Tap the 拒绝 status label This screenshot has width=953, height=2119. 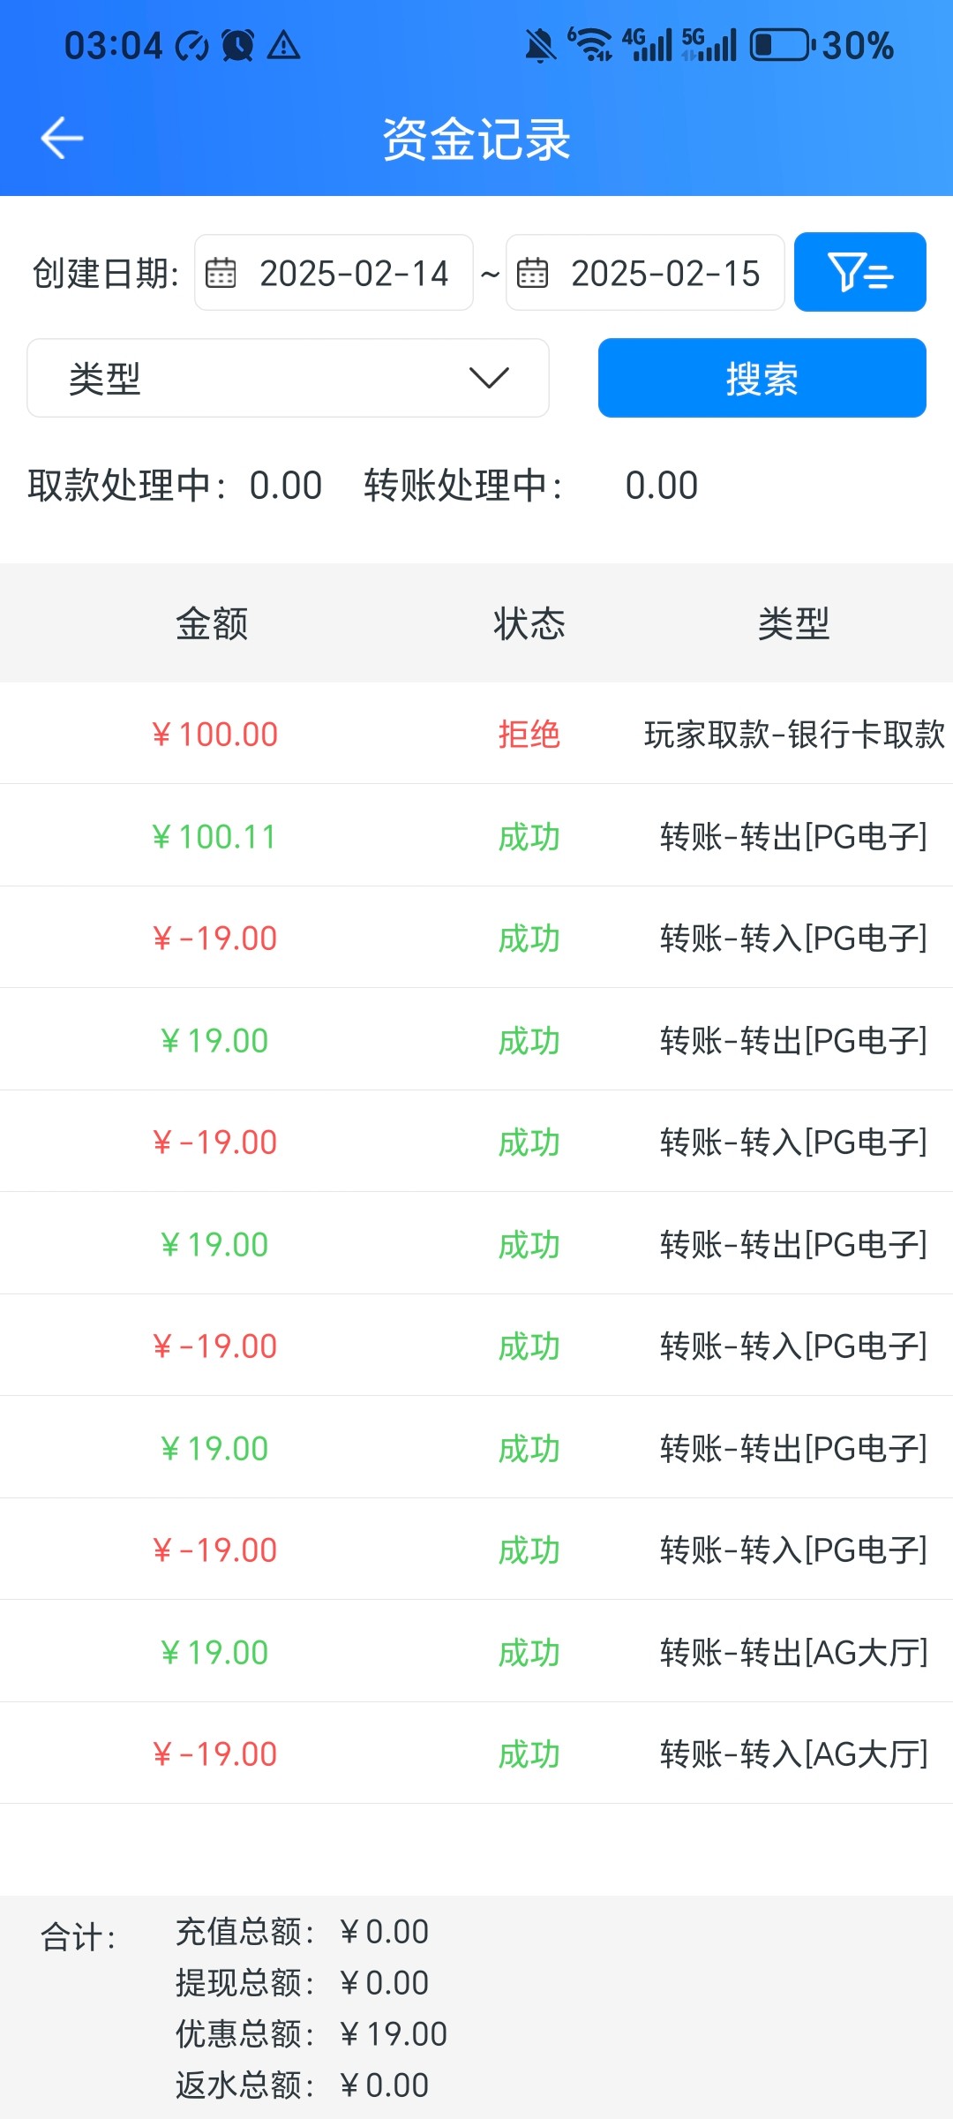coord(529,734)
